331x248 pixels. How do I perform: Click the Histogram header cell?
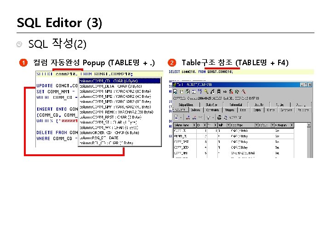[x=284, y=125]
